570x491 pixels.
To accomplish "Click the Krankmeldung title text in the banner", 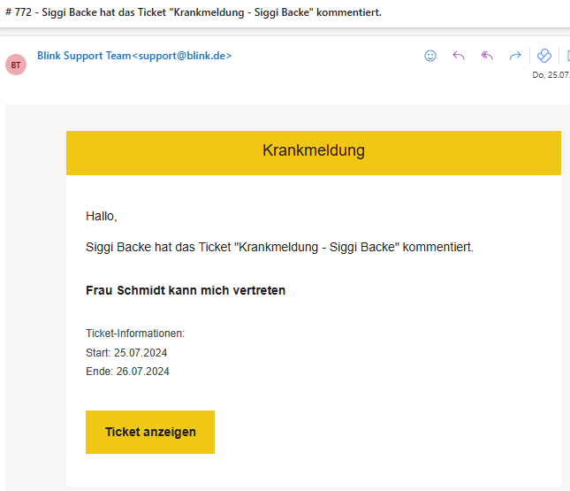I will 313,151.
